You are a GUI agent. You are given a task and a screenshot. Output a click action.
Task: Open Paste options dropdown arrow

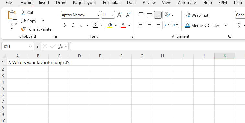click(x=12, y=29)
